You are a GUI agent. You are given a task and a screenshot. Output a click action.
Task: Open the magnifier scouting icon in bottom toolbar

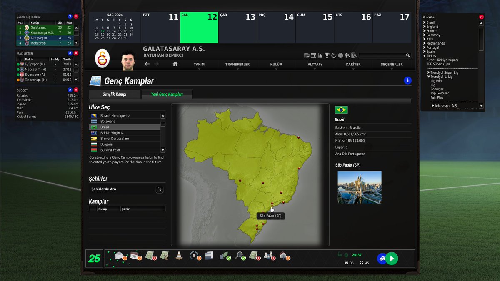[240, 255]
